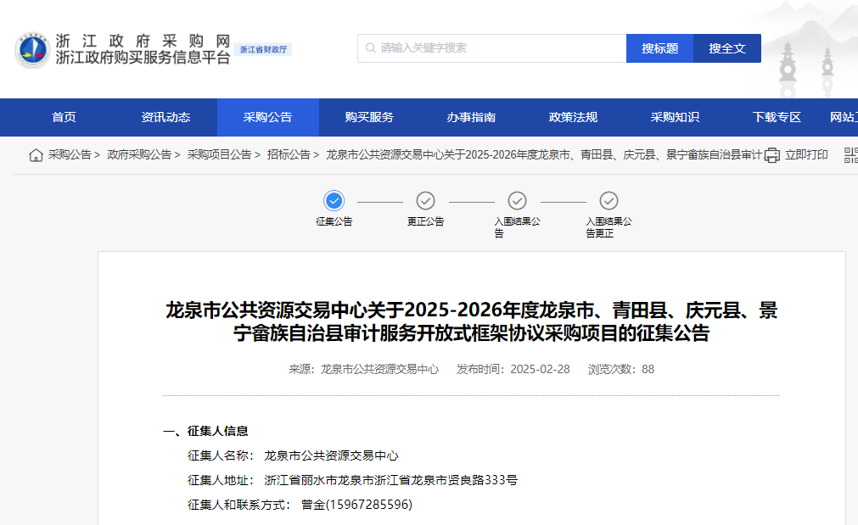Screen dimensions: 858x525
Task: Click the home icon in the breadcrumb
Action: coord(35,156)
